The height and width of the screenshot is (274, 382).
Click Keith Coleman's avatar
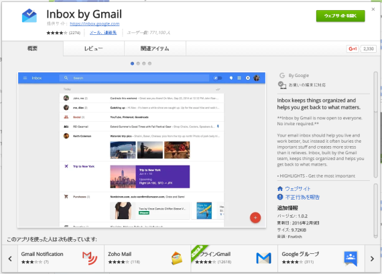[x=66, y=136]
